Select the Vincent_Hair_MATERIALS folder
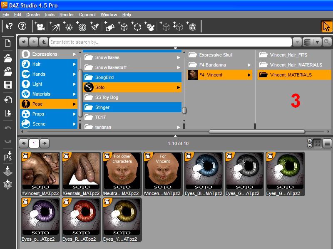This screenshot has height=249, width=333. pyautogui.click(x=294, y=65)
